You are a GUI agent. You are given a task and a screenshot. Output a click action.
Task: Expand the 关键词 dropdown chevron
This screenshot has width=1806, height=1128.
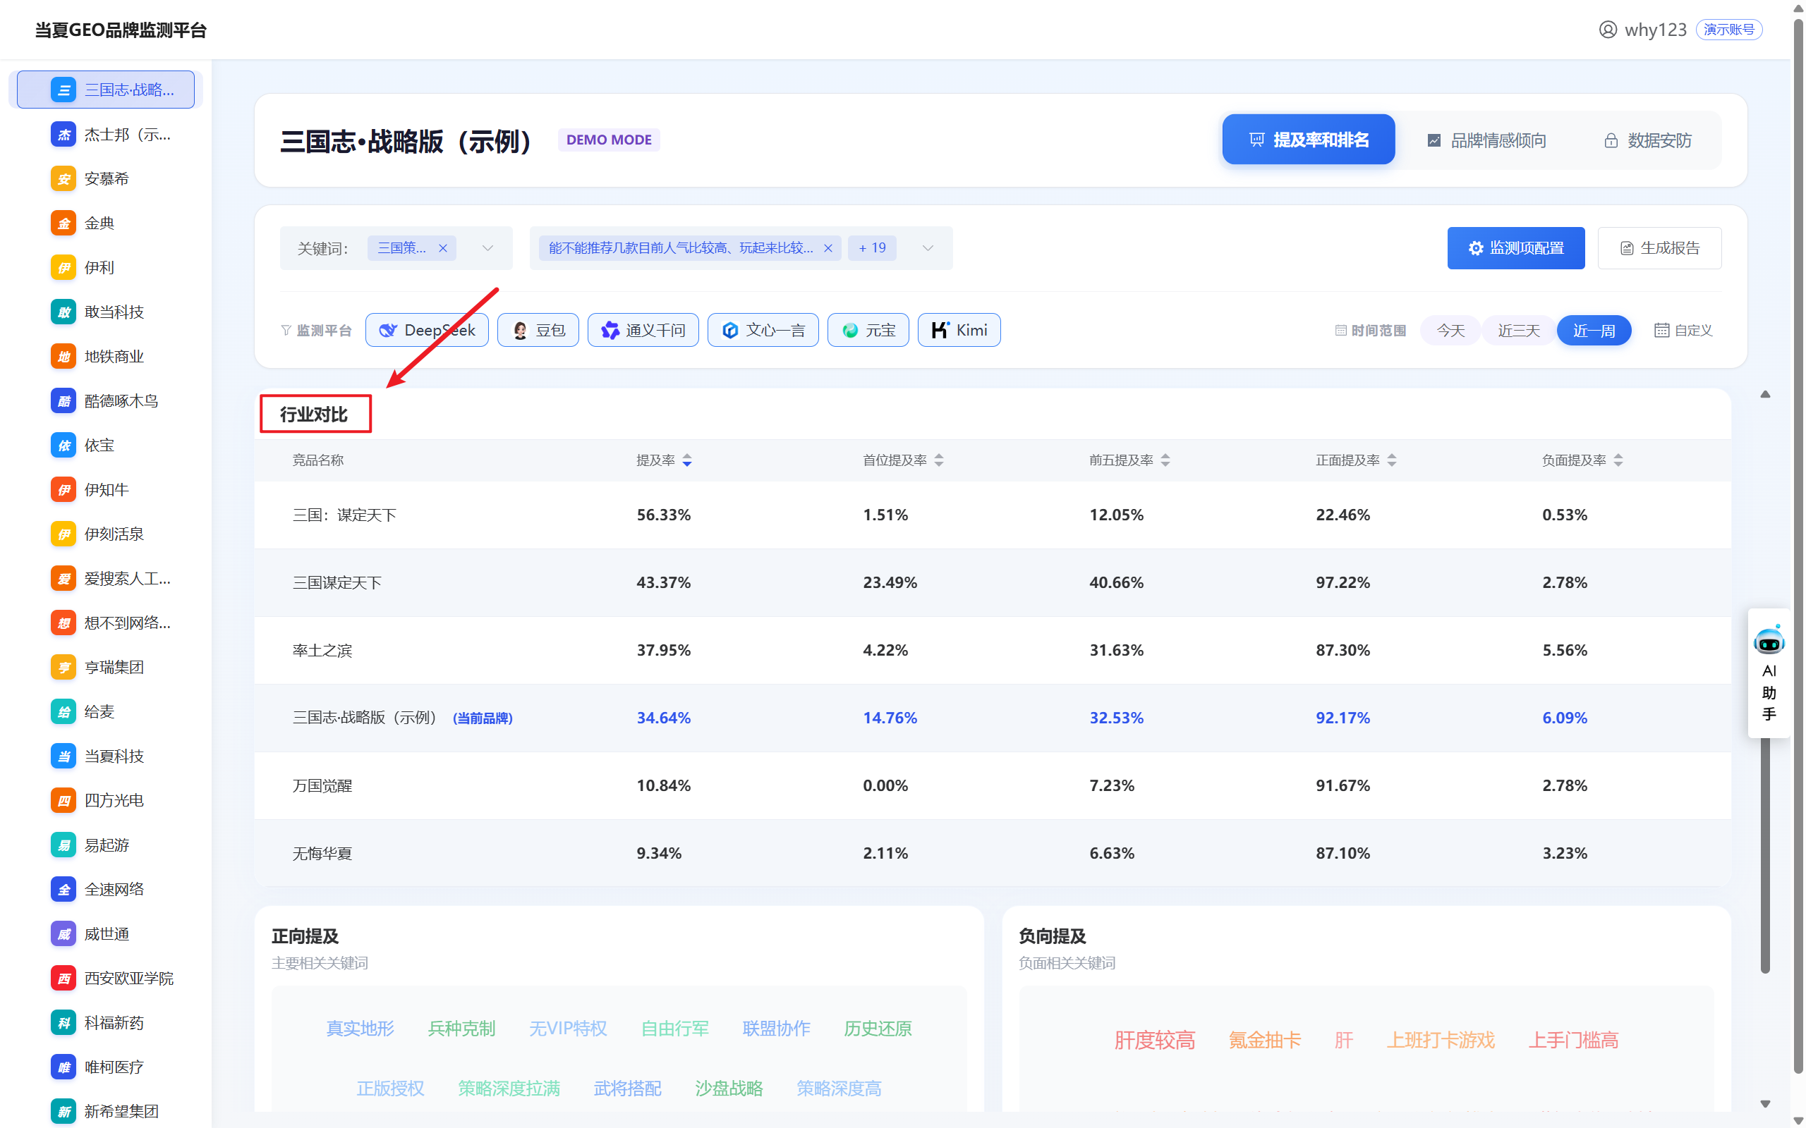(487, 248)
